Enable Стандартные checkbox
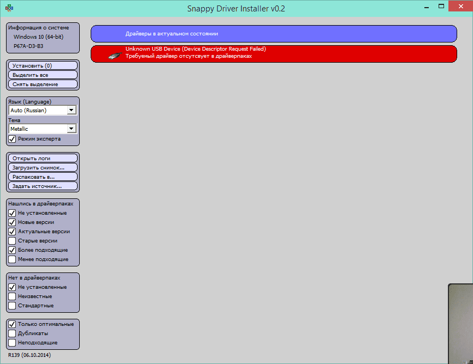This screenshot has width=473, height=364. 12,306
